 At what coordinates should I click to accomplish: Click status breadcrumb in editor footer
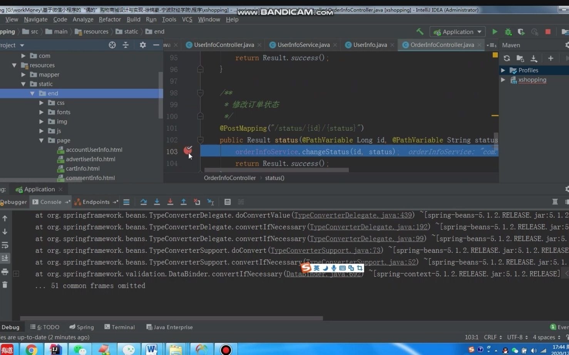coord(274,178)
